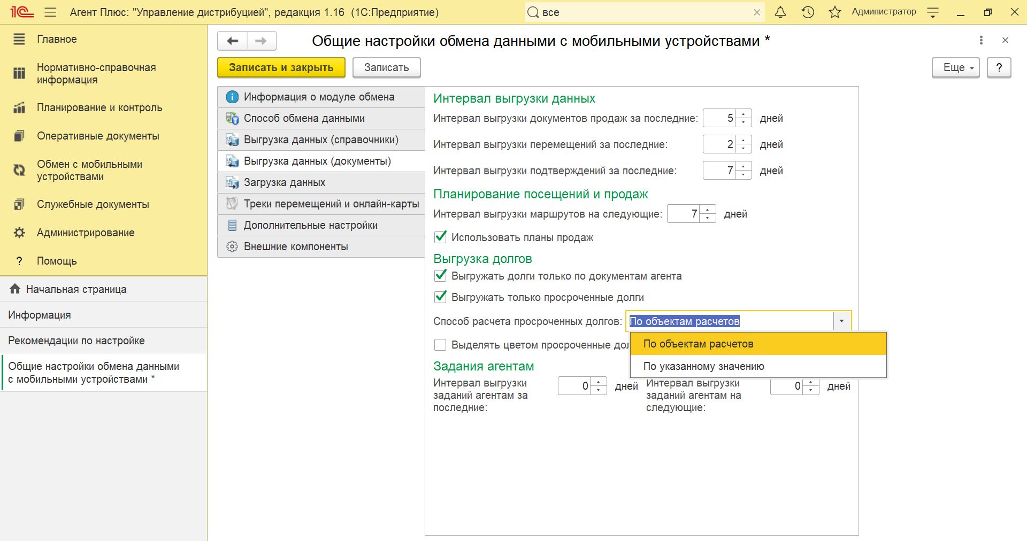Screen dimensions: 1027x541
Task: Switch to Загрузка данных tab
Action: [x=285, y=182]
